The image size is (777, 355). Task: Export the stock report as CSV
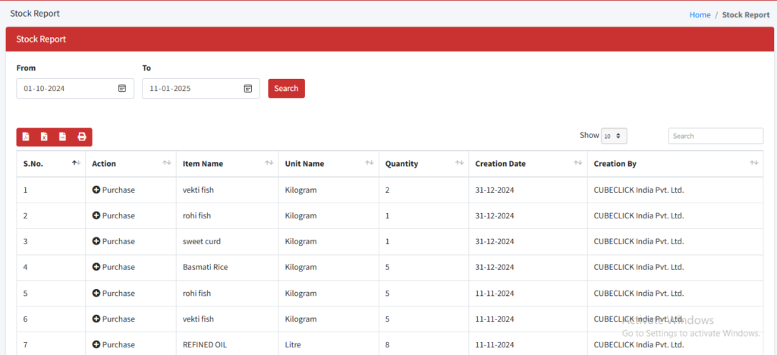pyautogui.click(x=63, y=137)
